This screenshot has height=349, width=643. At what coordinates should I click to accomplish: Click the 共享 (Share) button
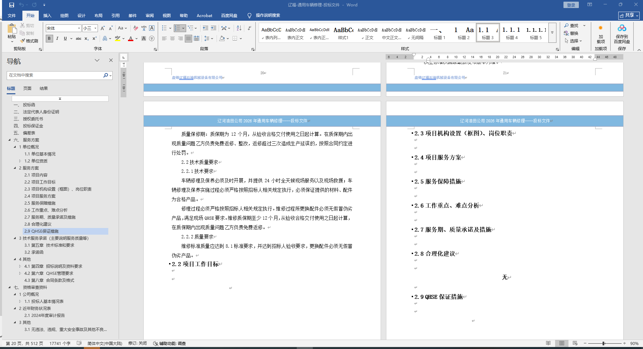(x=629, y=15)
